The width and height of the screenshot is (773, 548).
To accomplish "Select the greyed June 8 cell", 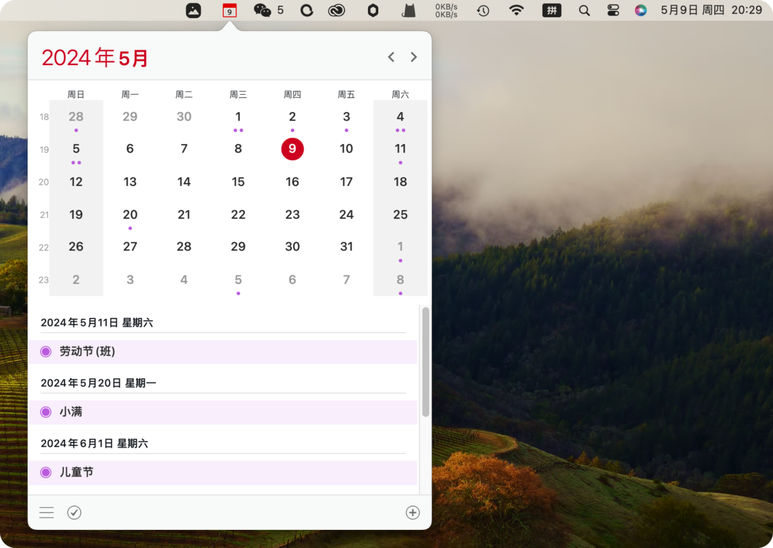I will pyautogui.click(x=401, y=280).
